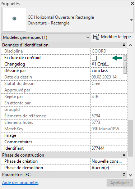Select the family preview thumbnail

click(x=14, y=20)
